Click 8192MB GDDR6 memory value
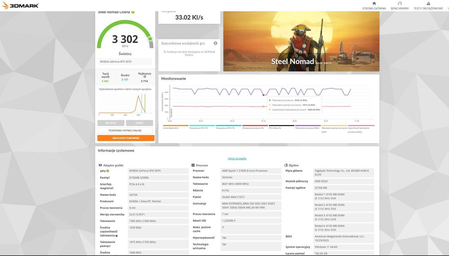This screenshot has width=449, height=256. [158, 178]
